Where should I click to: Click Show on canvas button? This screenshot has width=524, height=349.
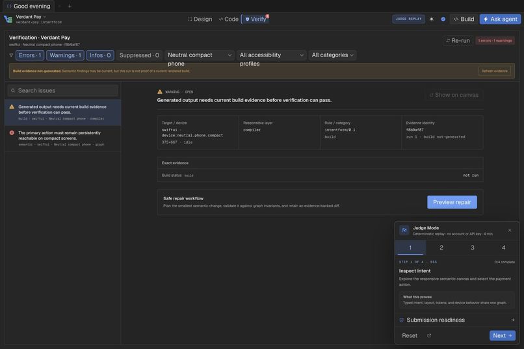(454, 95)
